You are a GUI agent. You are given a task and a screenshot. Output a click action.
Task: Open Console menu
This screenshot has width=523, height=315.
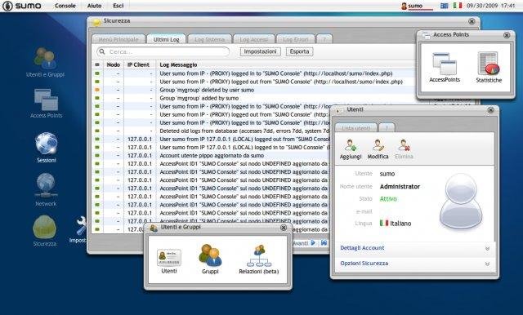click(65, 6)
